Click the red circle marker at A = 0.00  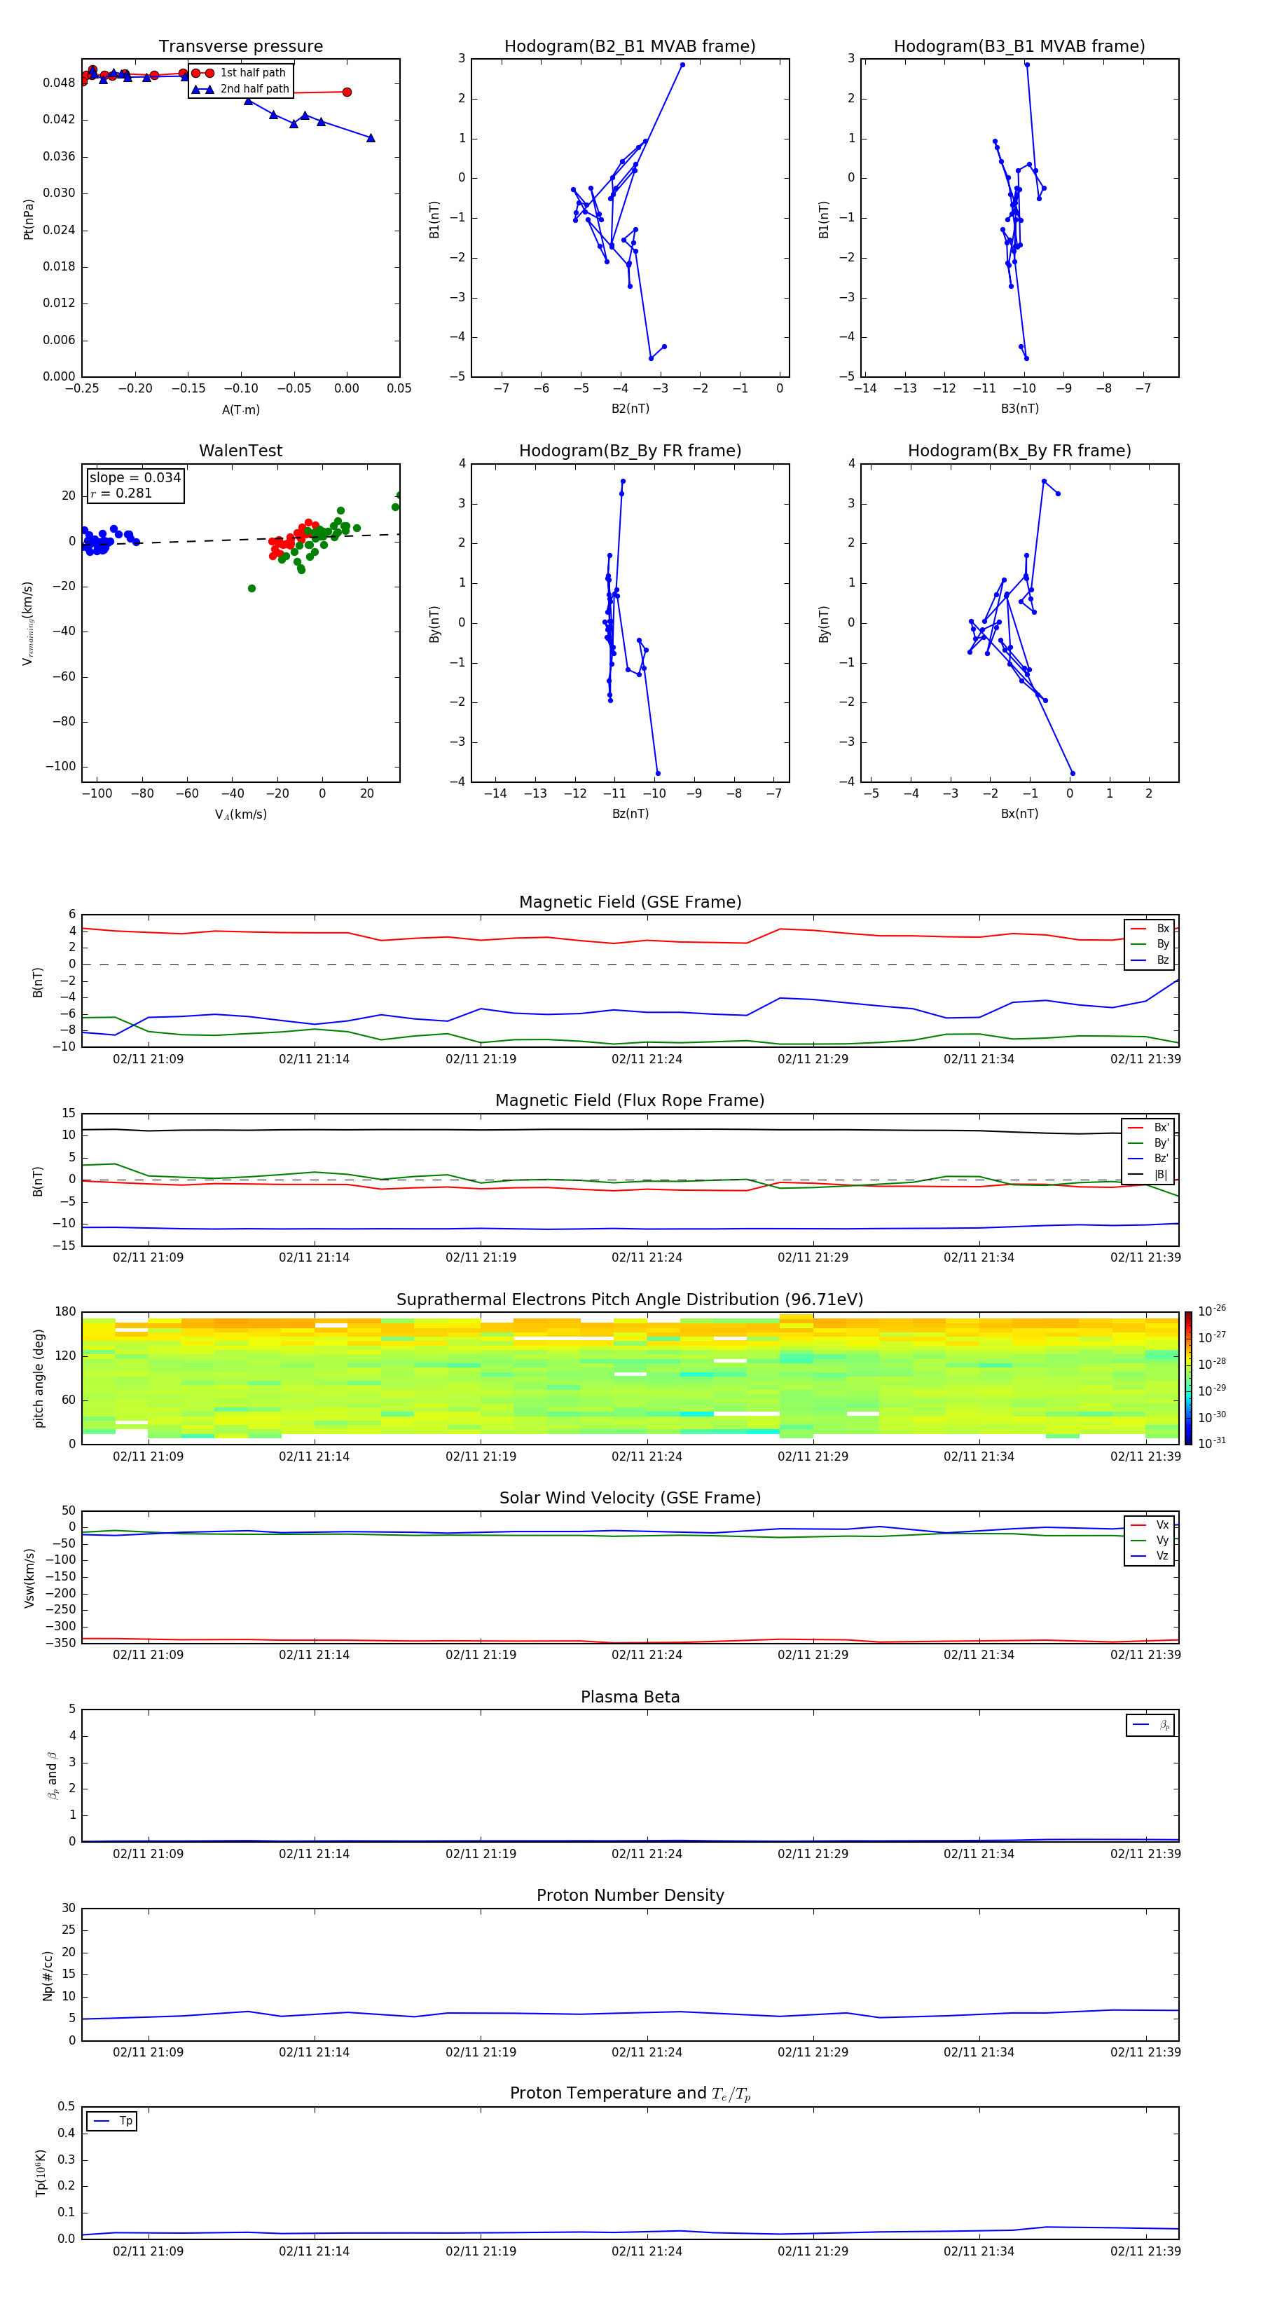(347, 92)
